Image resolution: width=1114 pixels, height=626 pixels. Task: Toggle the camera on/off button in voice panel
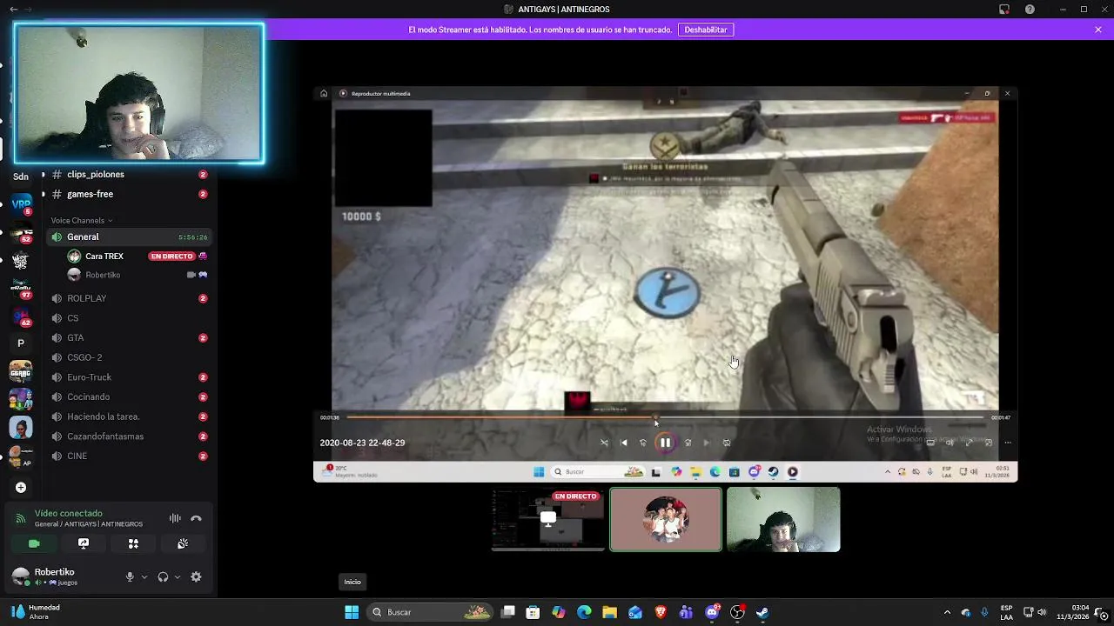[x=34, y=543]
